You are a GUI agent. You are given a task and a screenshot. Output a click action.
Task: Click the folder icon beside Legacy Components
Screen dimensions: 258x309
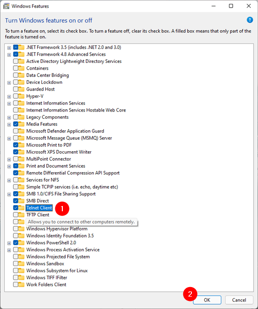point(21,117)
